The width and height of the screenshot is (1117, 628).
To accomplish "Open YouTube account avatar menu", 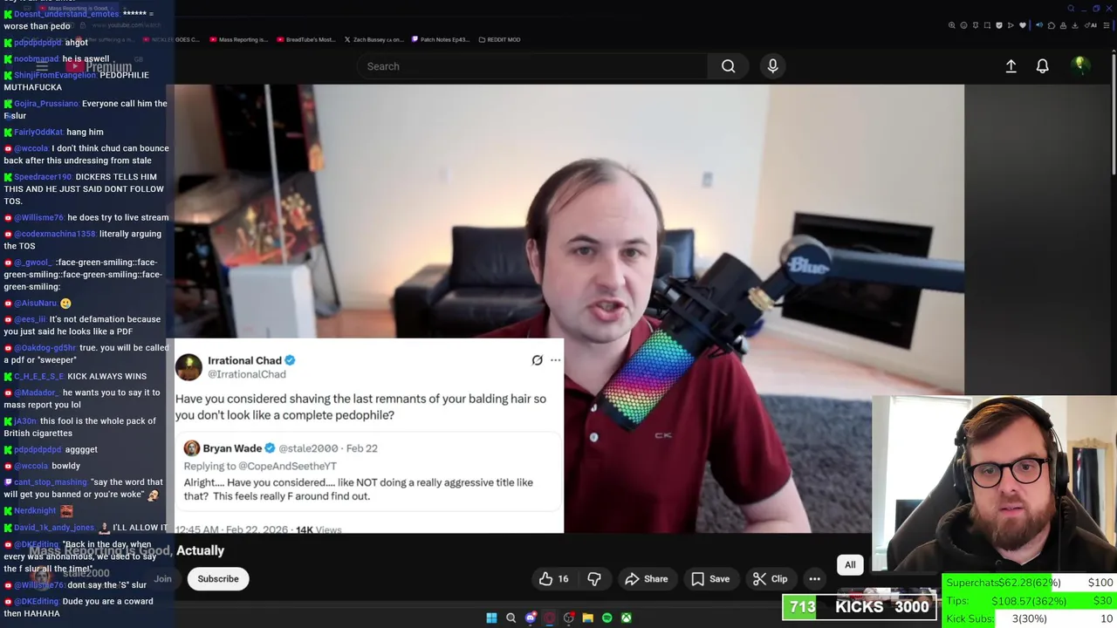I will (x=1079, y=65).
